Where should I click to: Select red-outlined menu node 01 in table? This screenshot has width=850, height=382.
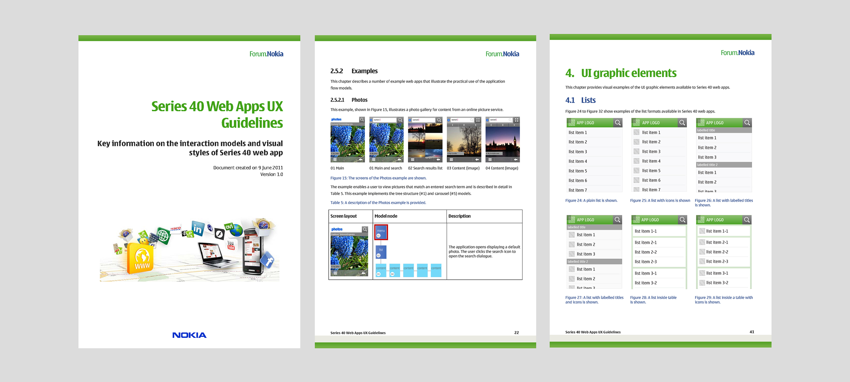click(381, 232)
